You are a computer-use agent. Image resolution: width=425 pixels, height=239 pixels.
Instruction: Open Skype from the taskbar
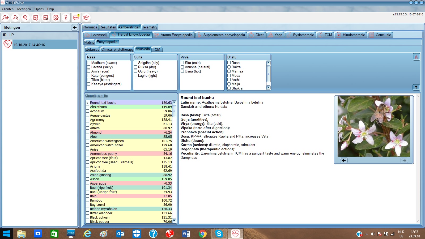[219, 234]
